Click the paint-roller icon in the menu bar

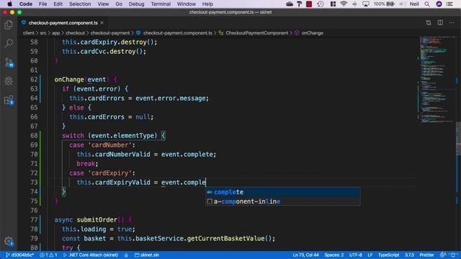(x=299, y=4)
